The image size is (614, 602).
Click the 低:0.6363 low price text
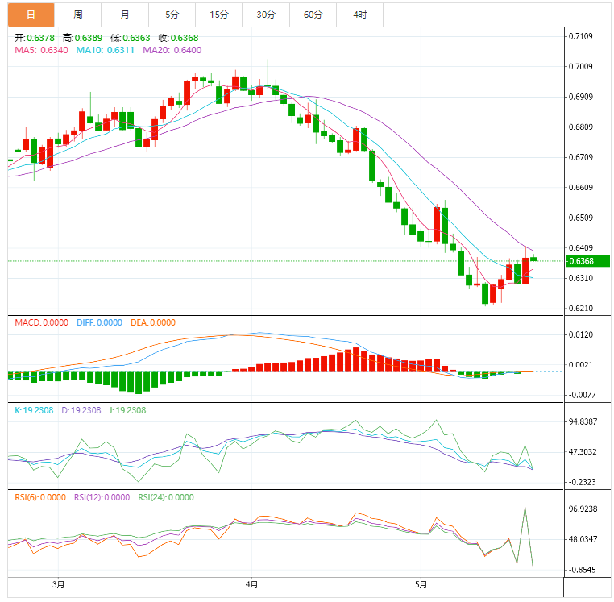tap(131, 38)
